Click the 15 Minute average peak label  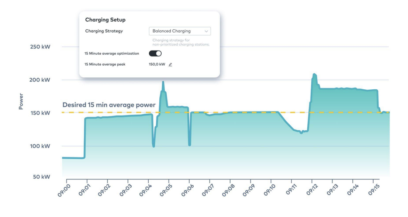(x=105, y=64)
